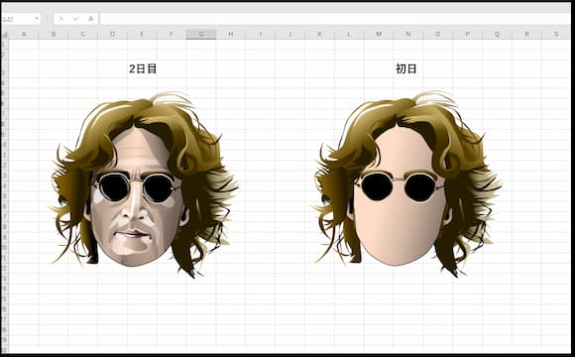Select column B header
The image size is (575, 357).
click(x=54, y=35)
